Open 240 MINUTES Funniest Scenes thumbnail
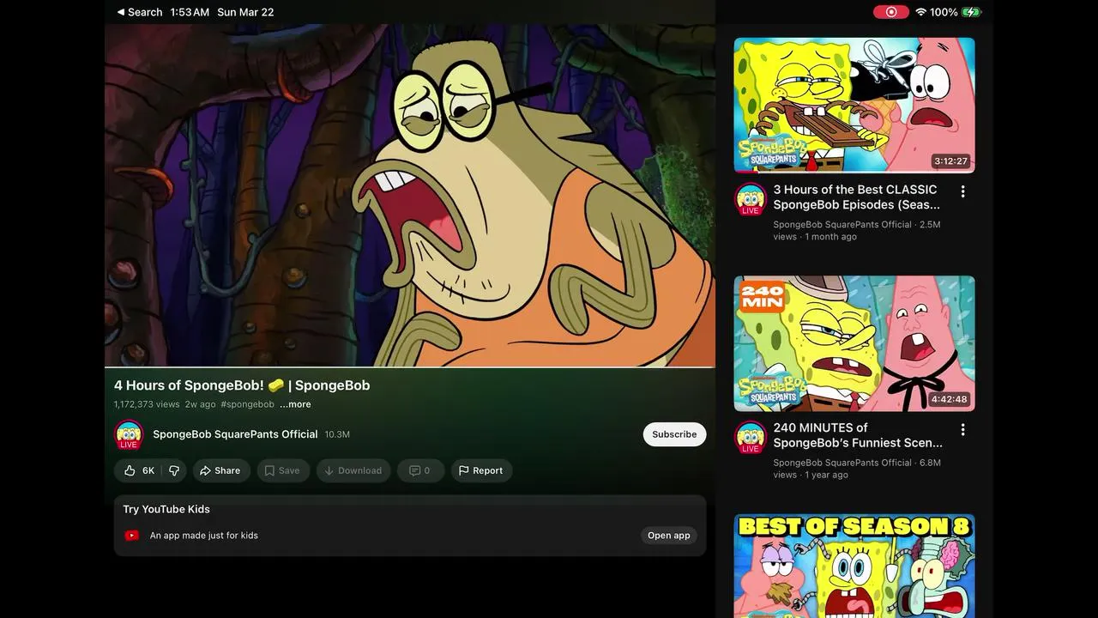The height and width of the screenshot is (618, 1098). coord(854,343)
